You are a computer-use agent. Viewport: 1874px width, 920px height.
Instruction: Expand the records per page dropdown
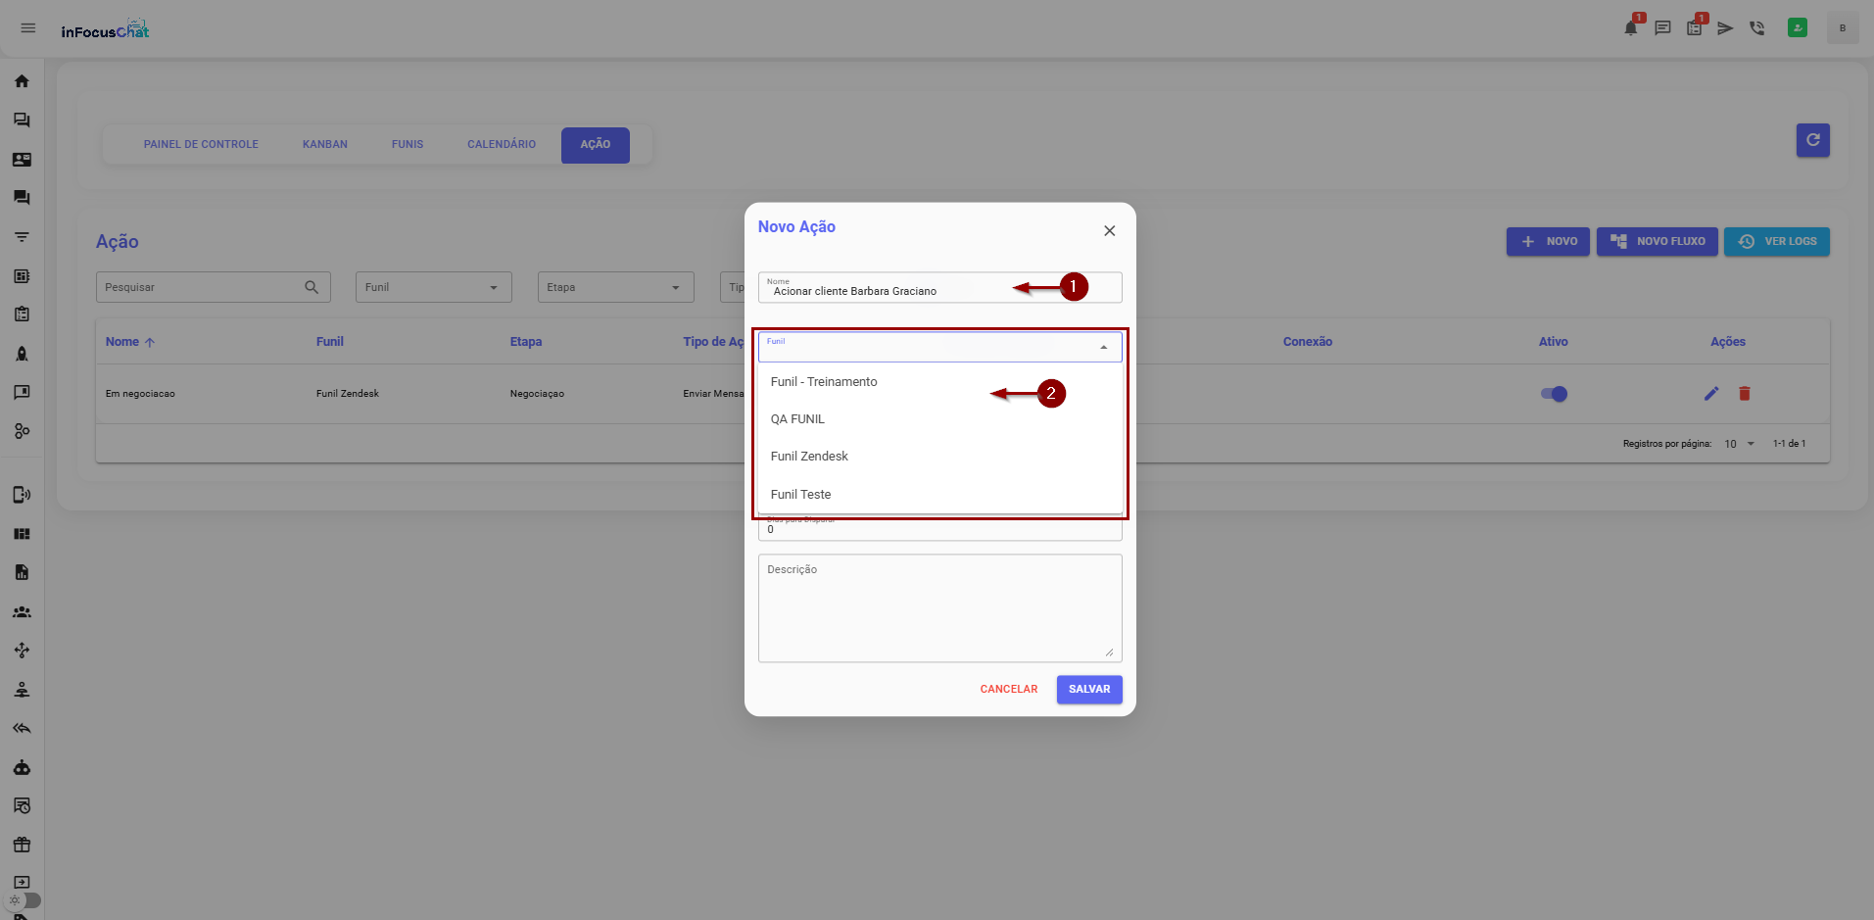click(x=1740, y=444)
